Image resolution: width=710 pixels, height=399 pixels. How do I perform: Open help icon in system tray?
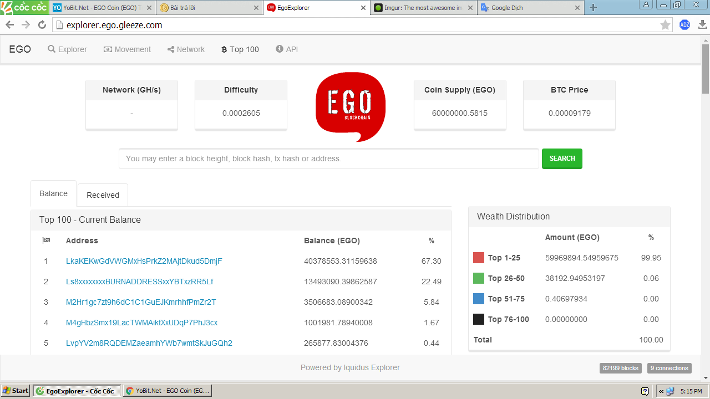tap(645, 391)
